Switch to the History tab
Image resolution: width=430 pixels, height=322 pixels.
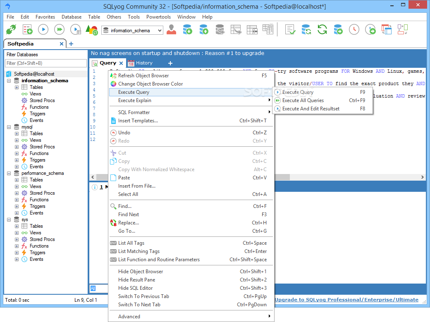tap(140, 63)
